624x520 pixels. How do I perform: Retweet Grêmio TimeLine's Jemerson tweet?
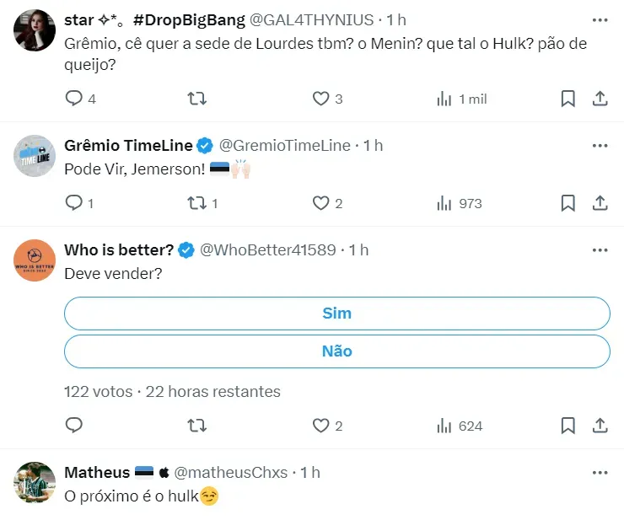coord(196,203)
